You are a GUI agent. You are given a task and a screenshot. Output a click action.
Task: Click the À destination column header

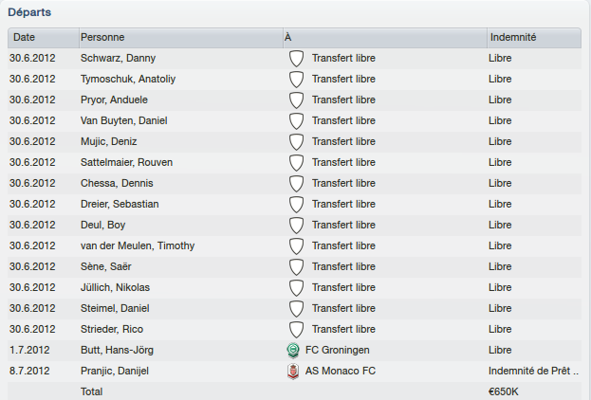[385, 38]
